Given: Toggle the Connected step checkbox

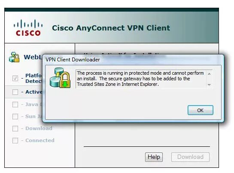Looking at the screenshot, I should click(15, 140).
